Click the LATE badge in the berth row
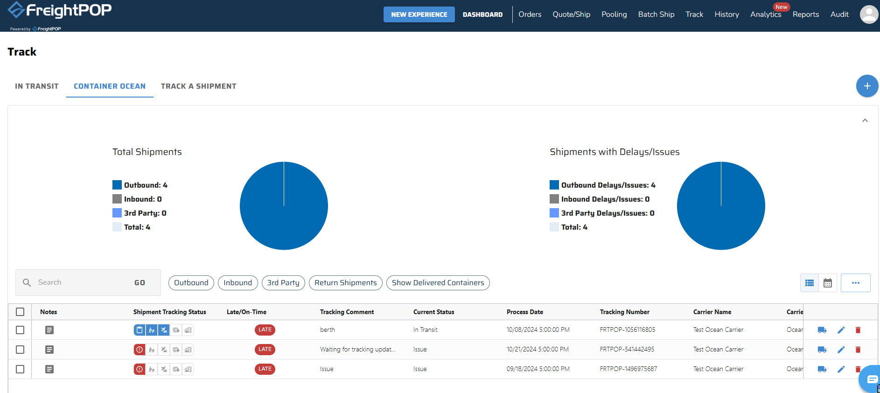 click(x=265, y=330)
